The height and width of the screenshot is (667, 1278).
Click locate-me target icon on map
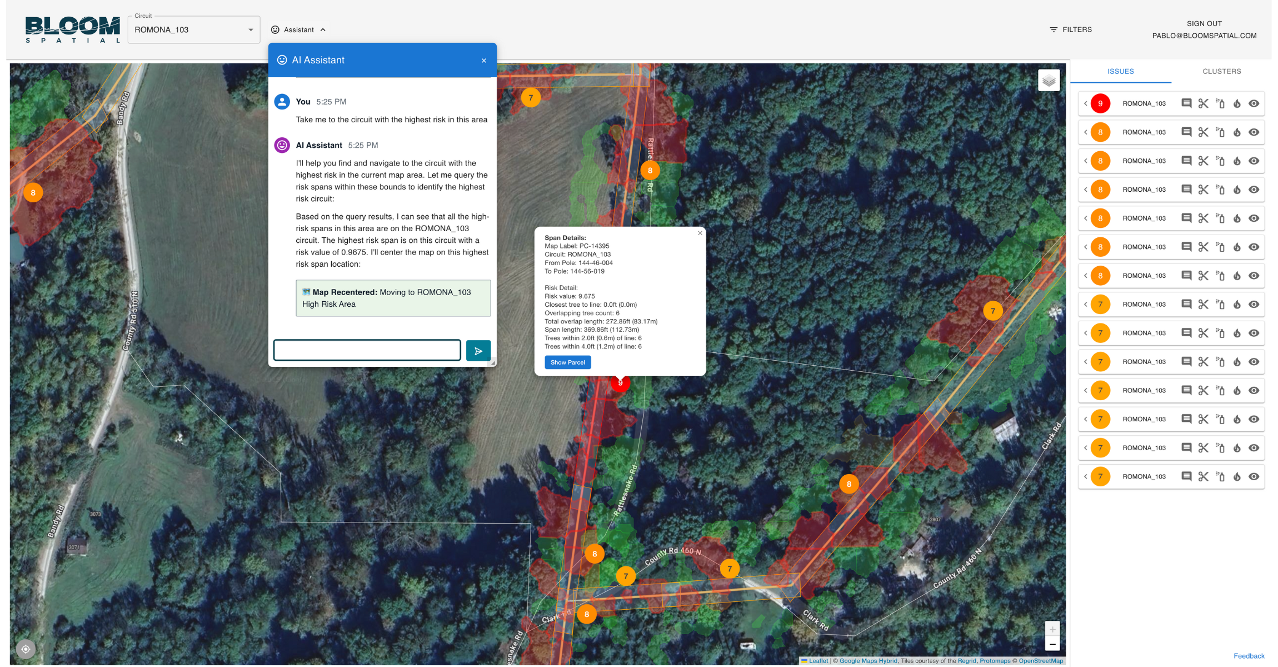26,649
